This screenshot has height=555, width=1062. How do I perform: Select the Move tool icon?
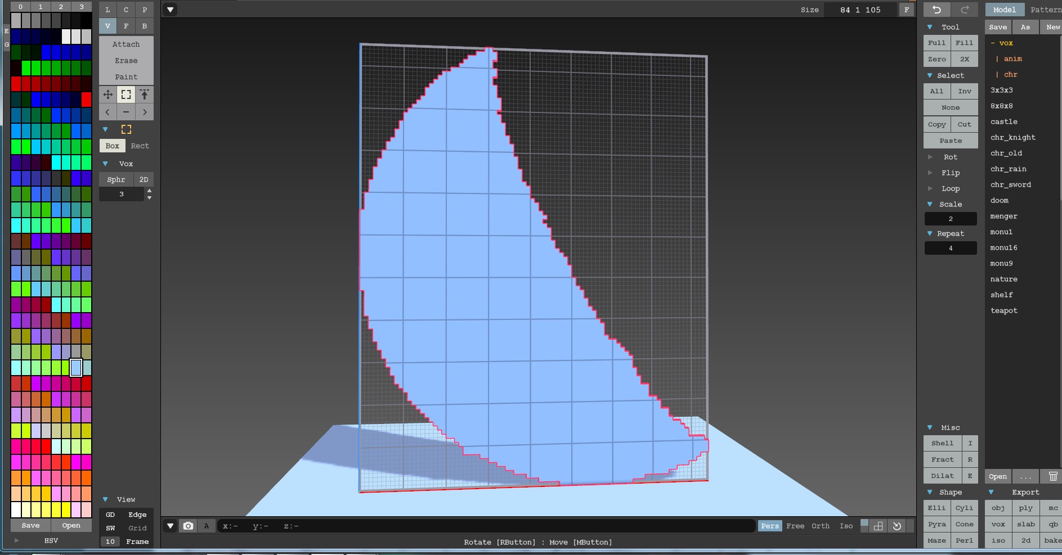pos(107,94)
